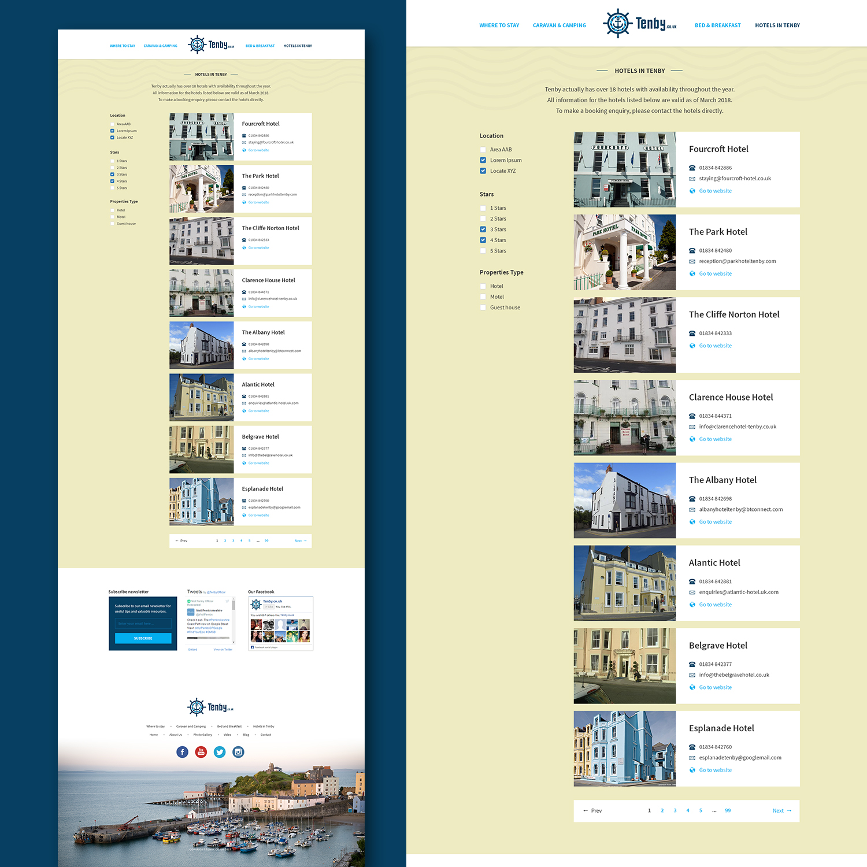Jump to page 5 in the enlarged pagination
This screenshot has height=867, width=867.
701,811
